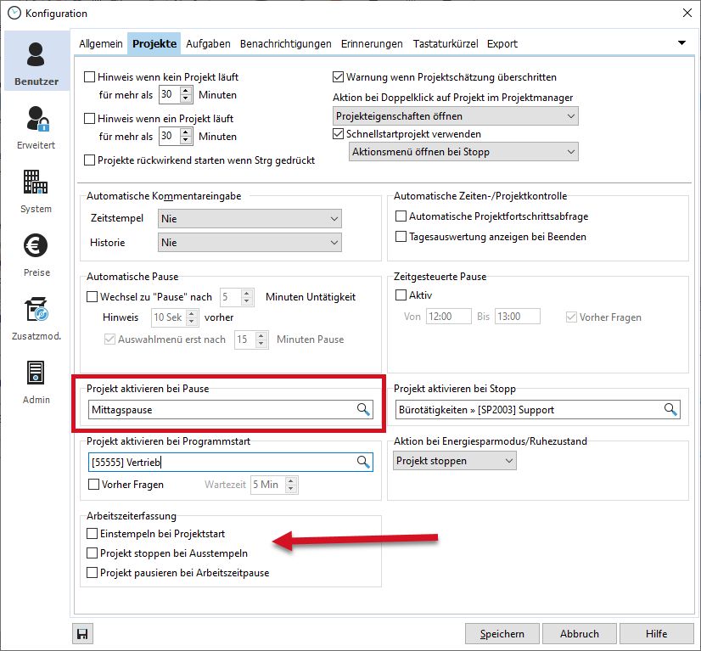Click the Abbruch button
Screen dimensions: 701x651
(x=580, y=633)
